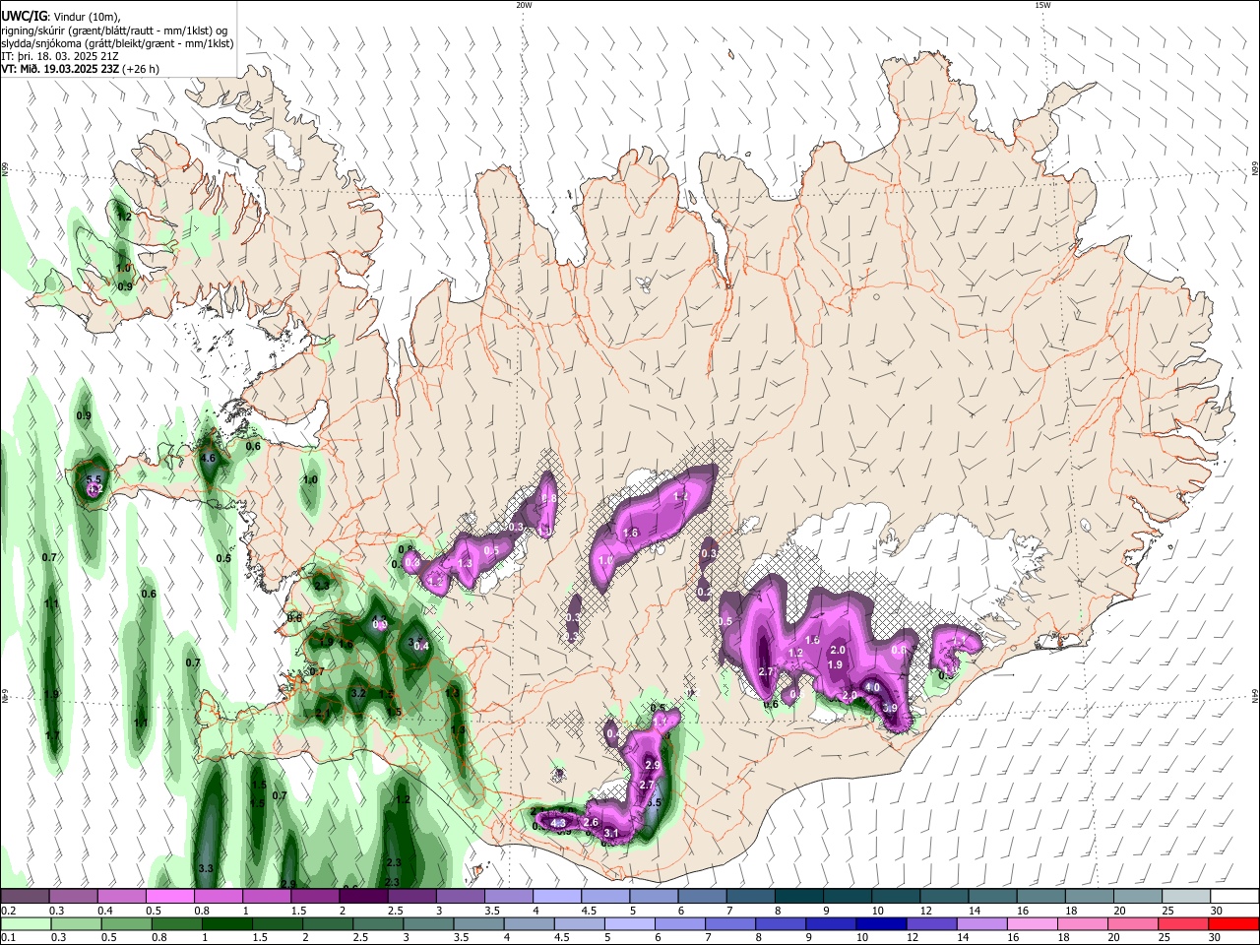Click the violet 14–16 swatch in lower legend row
Screen dimensions: 1260x945
981,923
